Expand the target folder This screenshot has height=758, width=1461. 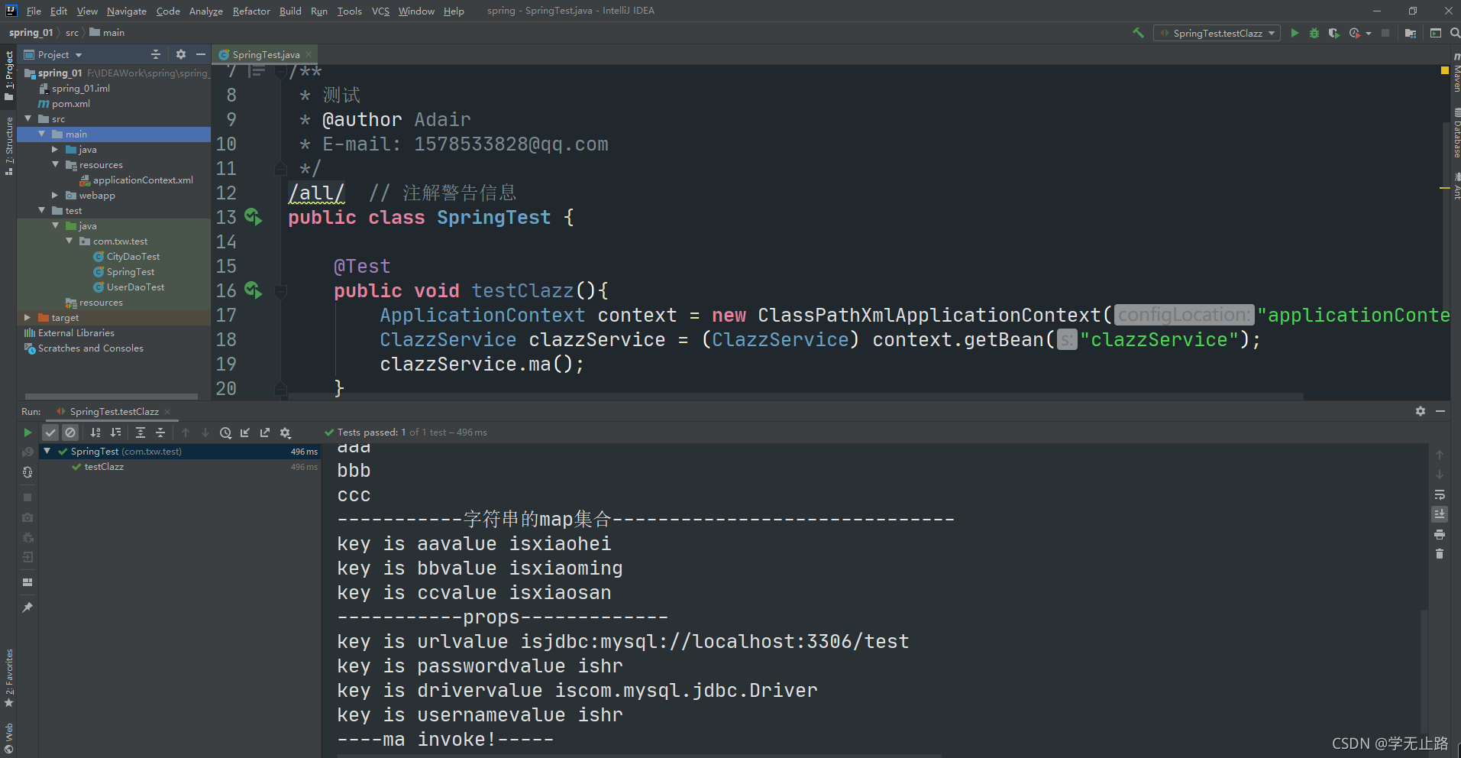pos(28,317)
